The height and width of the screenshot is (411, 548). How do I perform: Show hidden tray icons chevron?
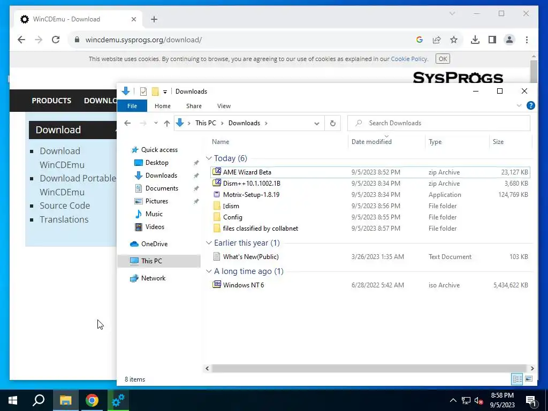453,400
